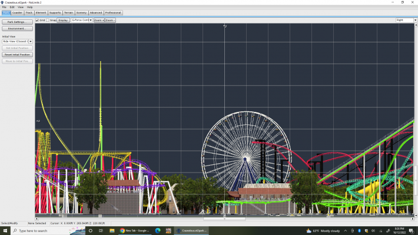Open the notification center icon
Screen dimensions: 418x235
pyautogui.click(x=412, y=231)
